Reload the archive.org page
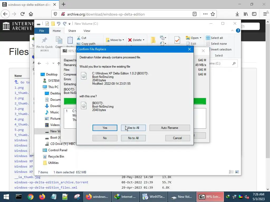 (22, 14)
